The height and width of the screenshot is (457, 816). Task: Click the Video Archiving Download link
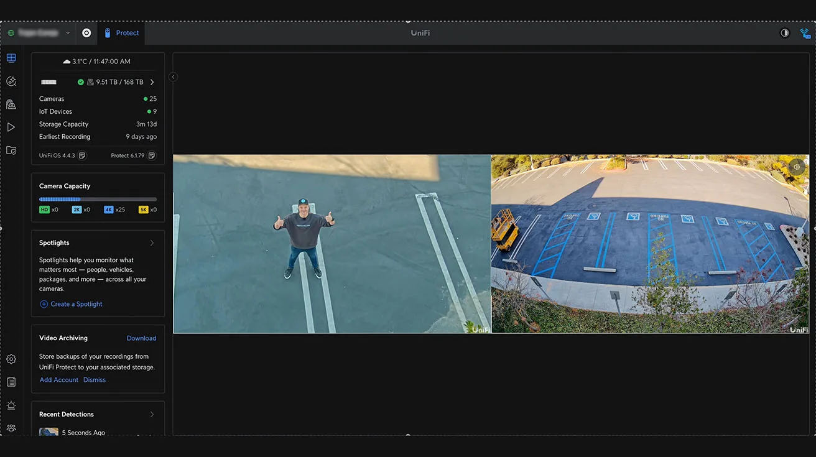(x=141, y=338)
